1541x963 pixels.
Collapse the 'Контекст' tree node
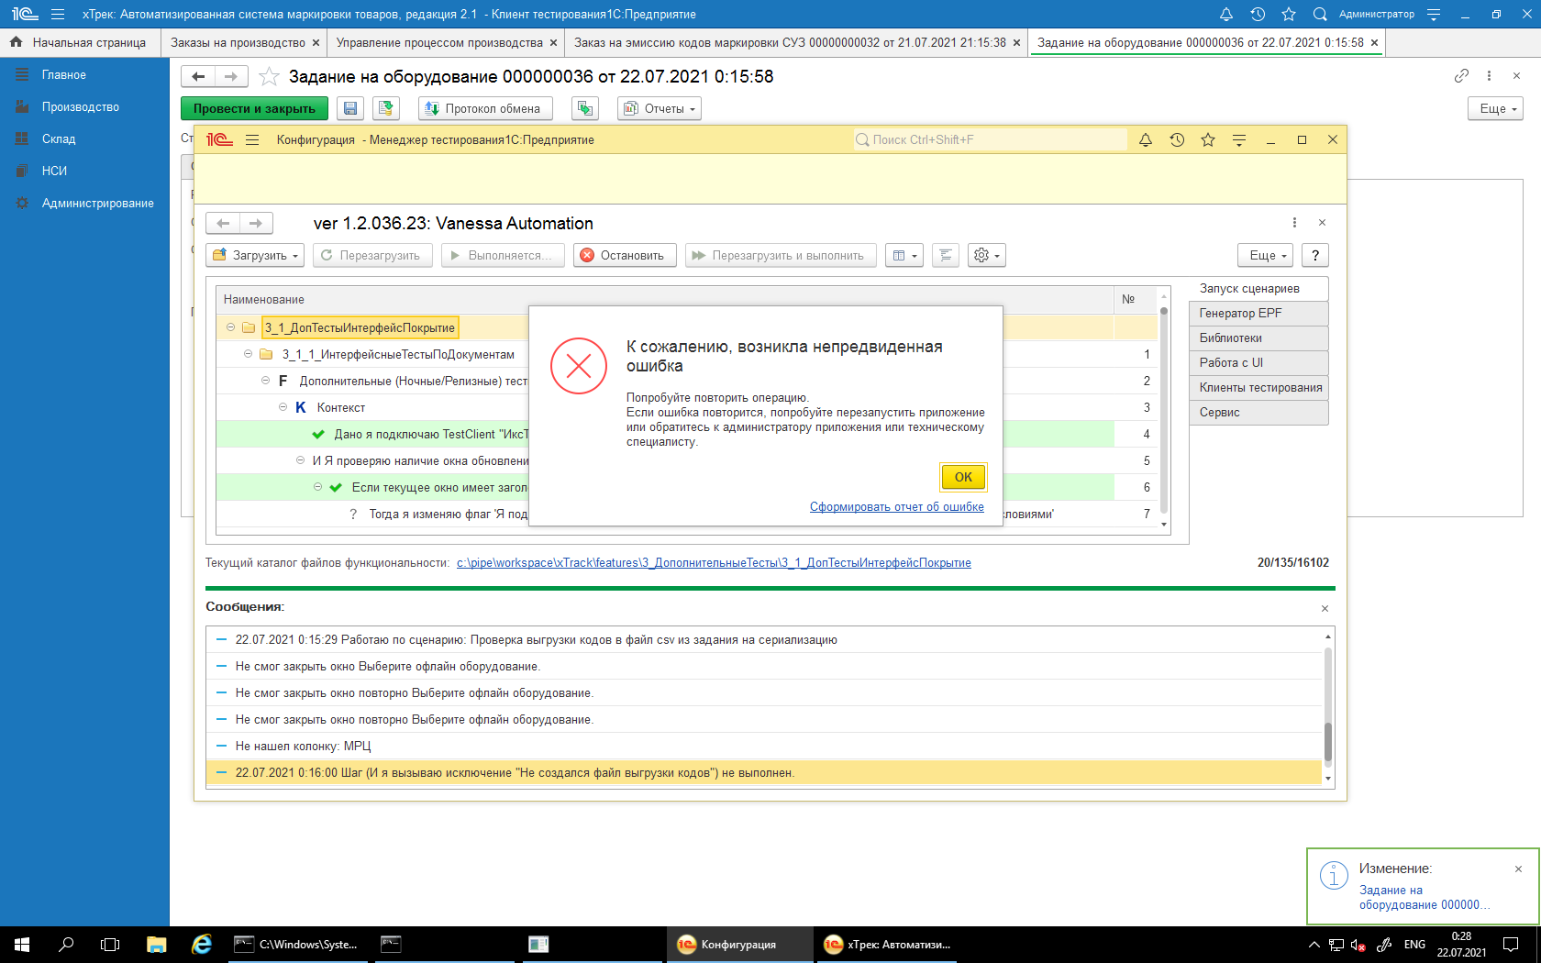(283, 407)
